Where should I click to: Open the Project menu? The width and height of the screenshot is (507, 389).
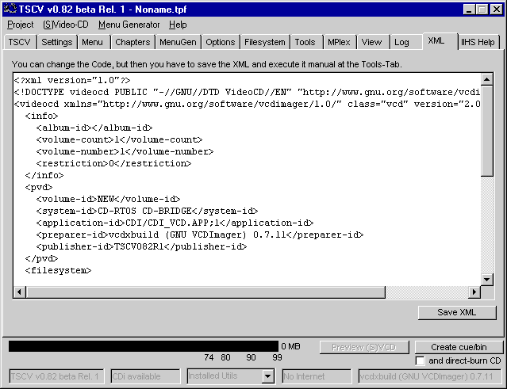click(21, 25)
